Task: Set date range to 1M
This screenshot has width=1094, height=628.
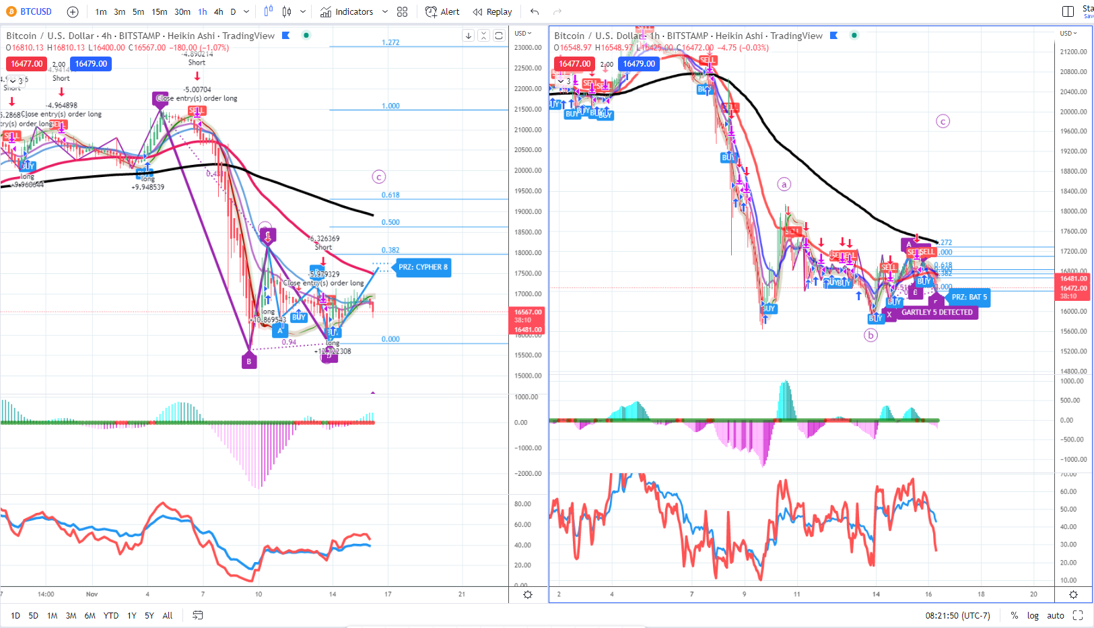Action: coord(52,615)
